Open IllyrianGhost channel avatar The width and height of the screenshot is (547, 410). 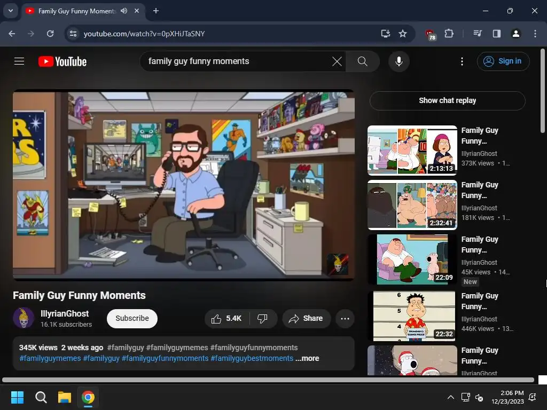(x=24, y=318)
